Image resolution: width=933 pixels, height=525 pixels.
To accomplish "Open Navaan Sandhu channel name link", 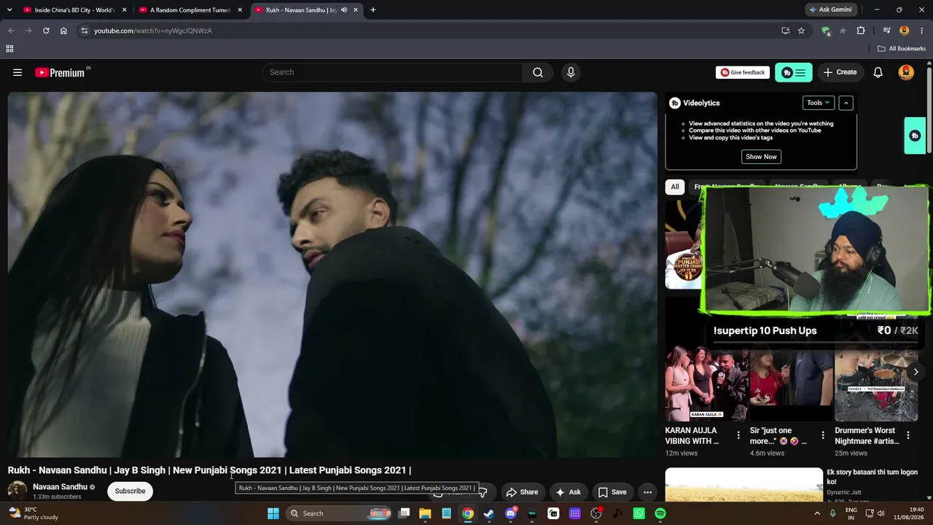I will (x=60, y=487).
